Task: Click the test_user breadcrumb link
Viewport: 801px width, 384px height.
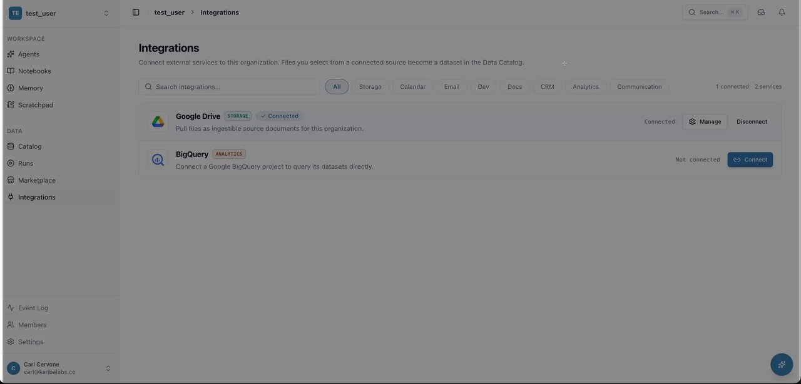Action: click(x=170, y=13)
